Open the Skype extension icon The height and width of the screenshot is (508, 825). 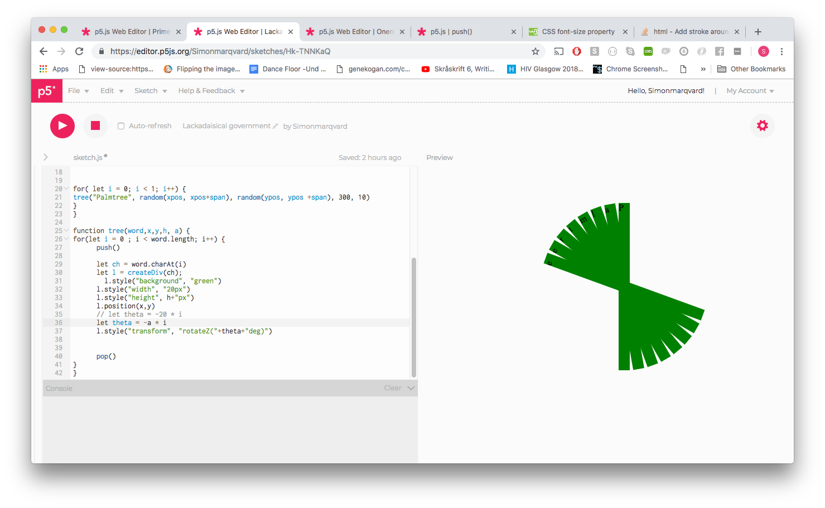[x=630, y=51]
